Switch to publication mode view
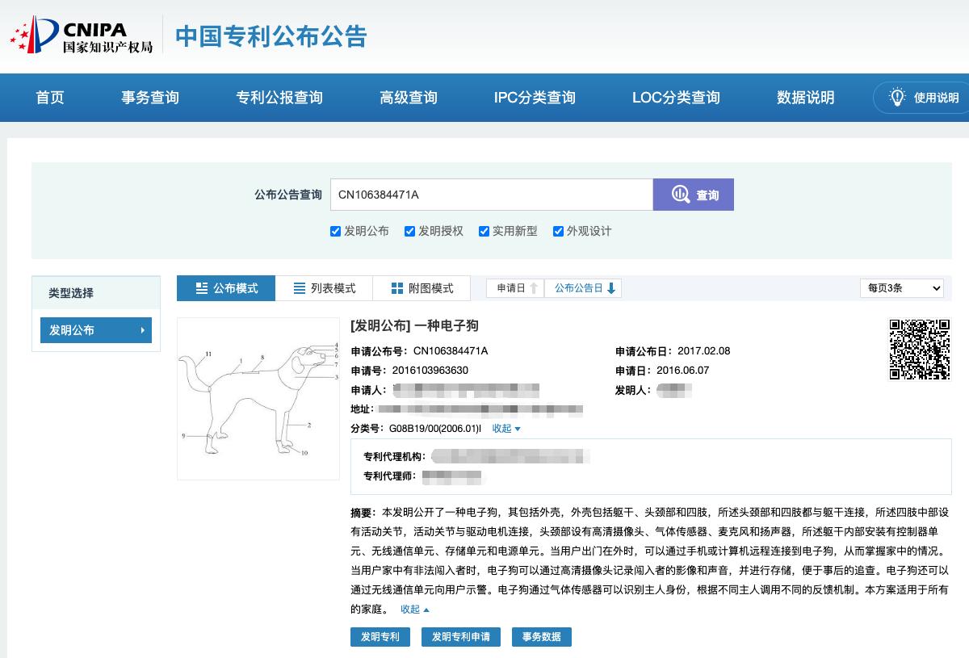The height and width of the screenshot is (658, 969). [x=226, y=288]
